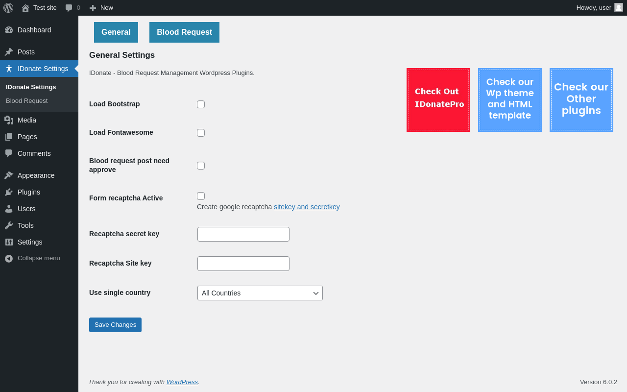
Task: Click the Appearance paintbrush icon
Action: pyautogui.click(x=9, y=175)
